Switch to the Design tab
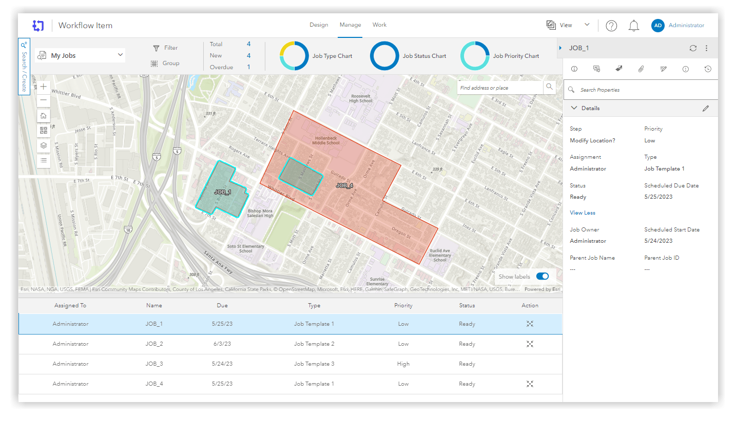The height and width of the screenshot is (421, 736). point(319,25)
